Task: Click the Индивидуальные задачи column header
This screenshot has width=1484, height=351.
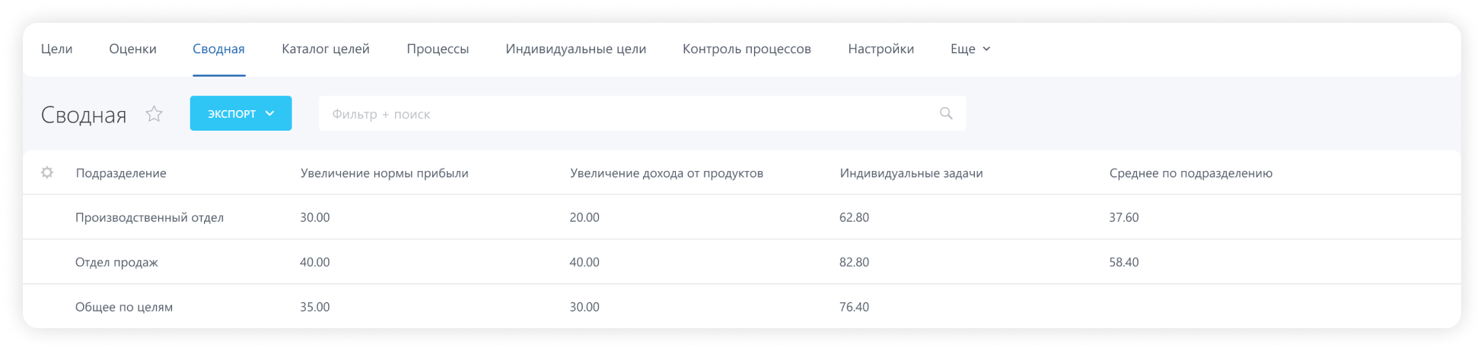Action: click(911, 173)
